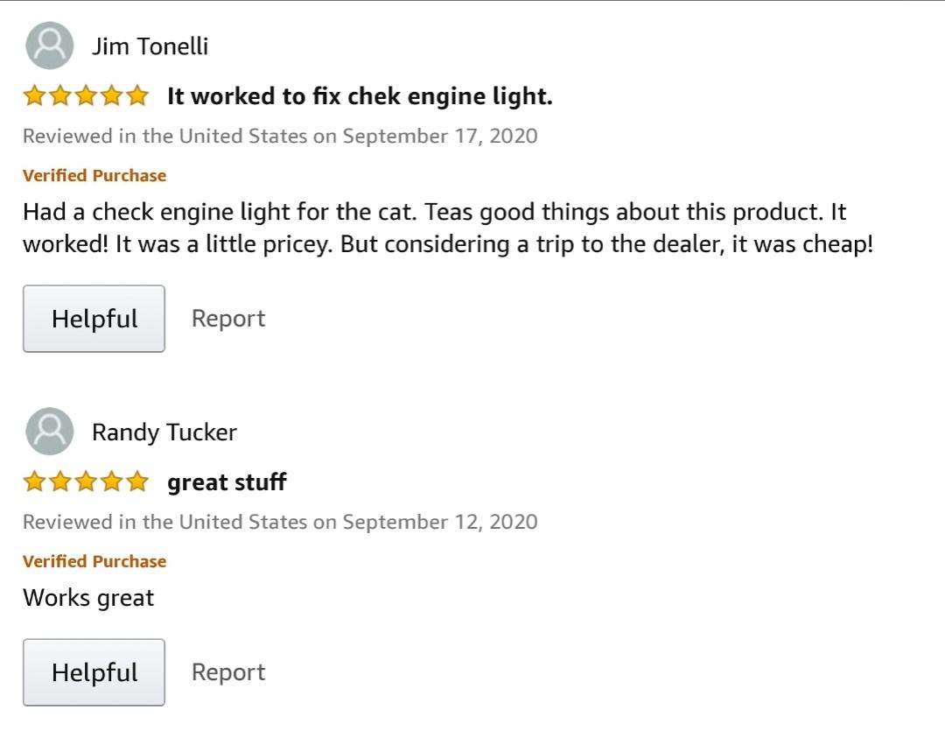The image size is (945, 745).
Task: Click the first star in Randy Tucker's rating
Action: (x=34, y=482)
